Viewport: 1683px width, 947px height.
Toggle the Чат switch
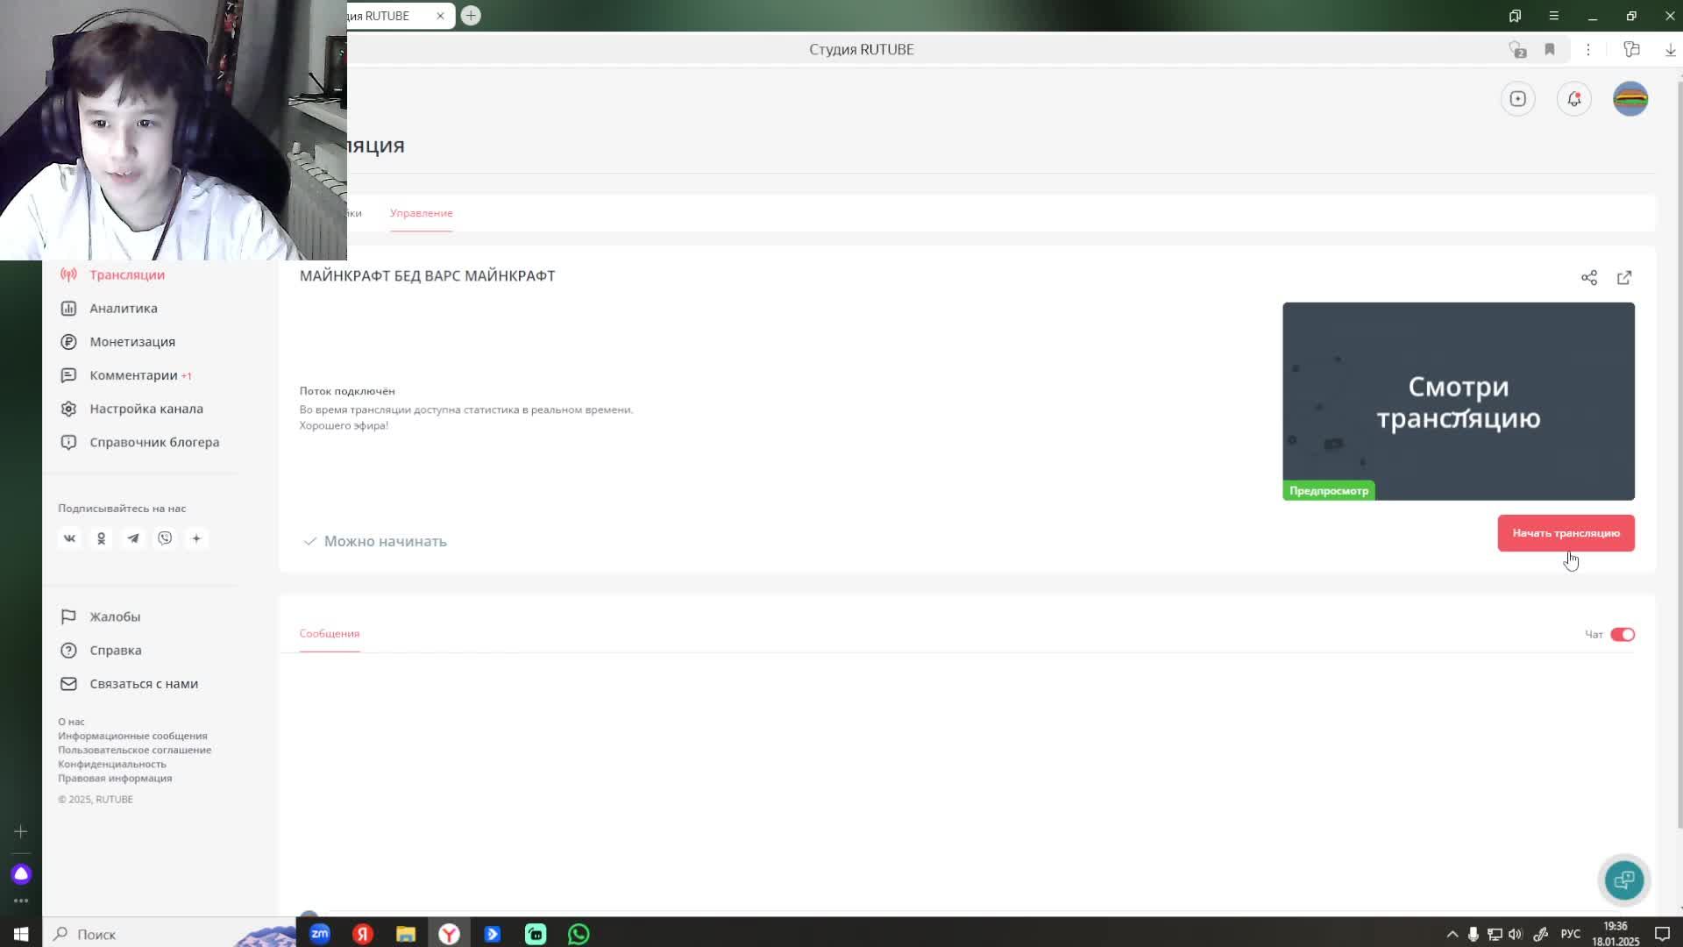tap(1623, 635)
